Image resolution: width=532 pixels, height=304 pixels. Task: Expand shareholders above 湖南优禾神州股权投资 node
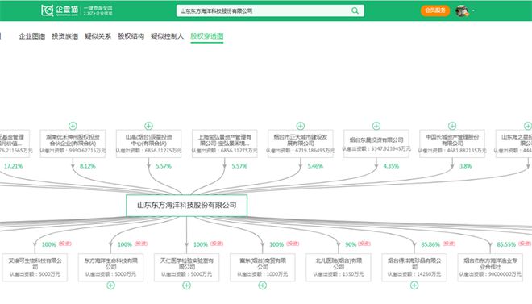73,126
